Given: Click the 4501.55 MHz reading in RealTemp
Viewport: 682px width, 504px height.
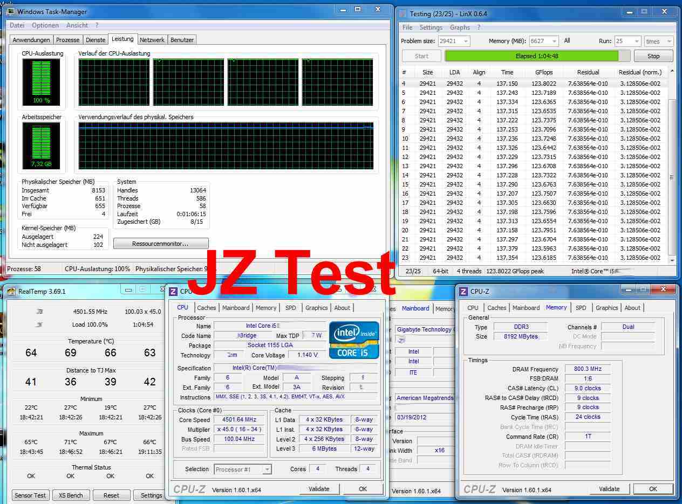Looking at the screenshot, I should coord(90,312).
